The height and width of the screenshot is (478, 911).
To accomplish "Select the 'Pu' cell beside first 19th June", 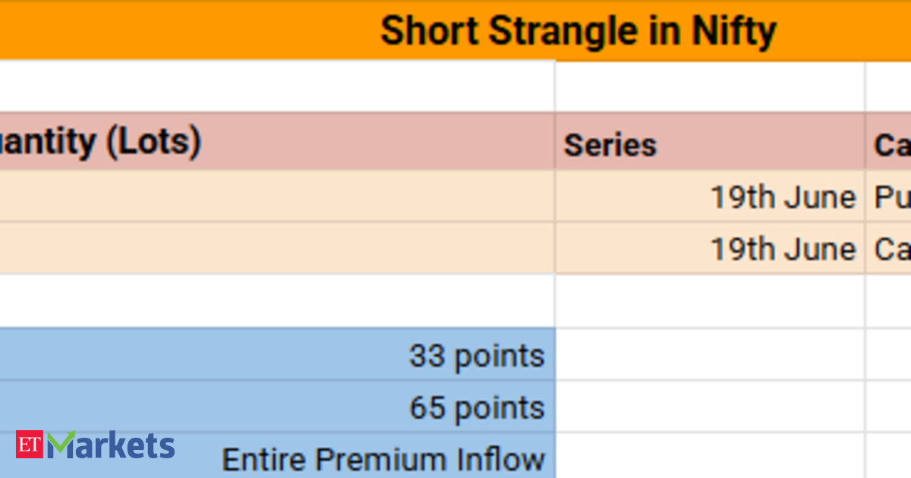I will (x=888, y=197).
